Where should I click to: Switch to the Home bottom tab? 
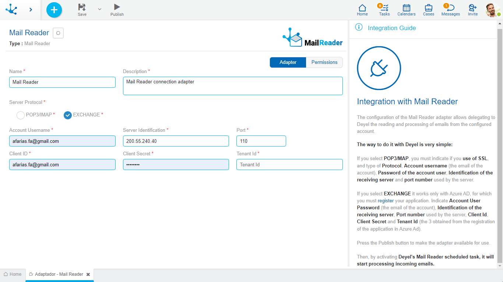(13, 274)
